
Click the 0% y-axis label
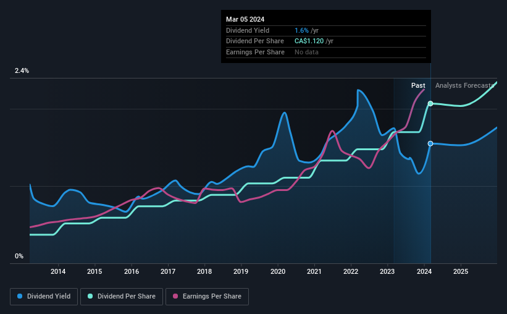tap(19, 256)
